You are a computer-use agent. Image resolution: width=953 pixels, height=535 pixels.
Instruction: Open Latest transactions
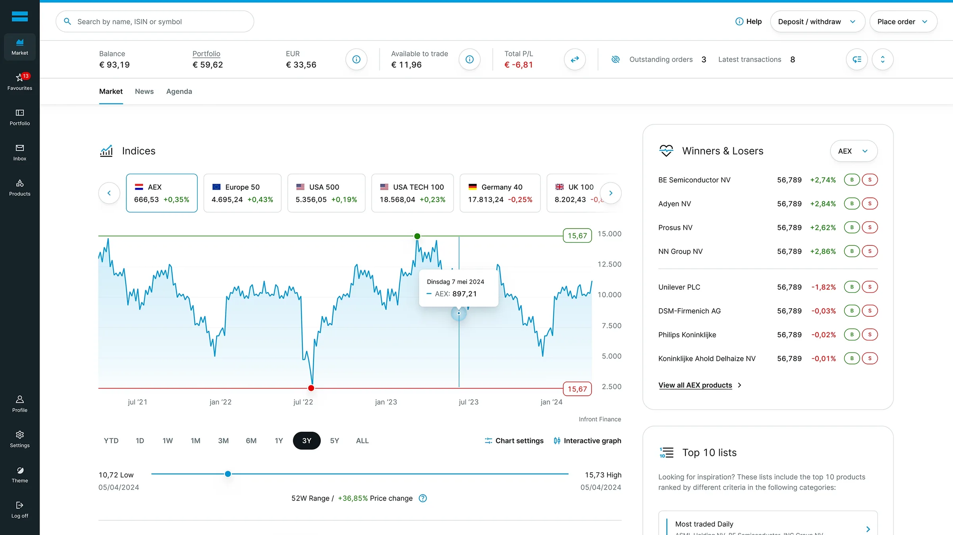[756, 59]
